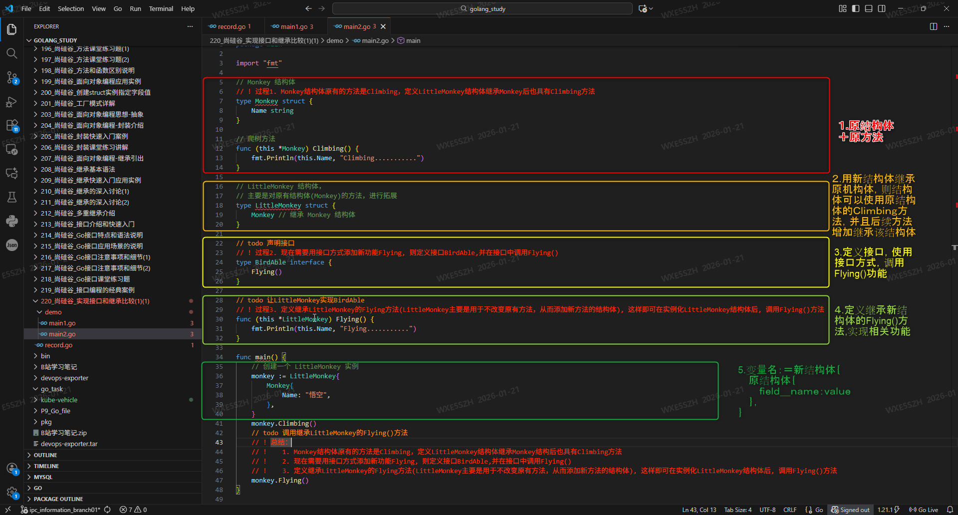Open the Run and Debug view

(12, 101)
